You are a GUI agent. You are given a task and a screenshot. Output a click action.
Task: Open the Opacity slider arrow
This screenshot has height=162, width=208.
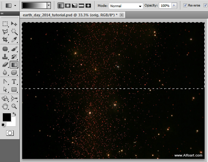point(174,5)
